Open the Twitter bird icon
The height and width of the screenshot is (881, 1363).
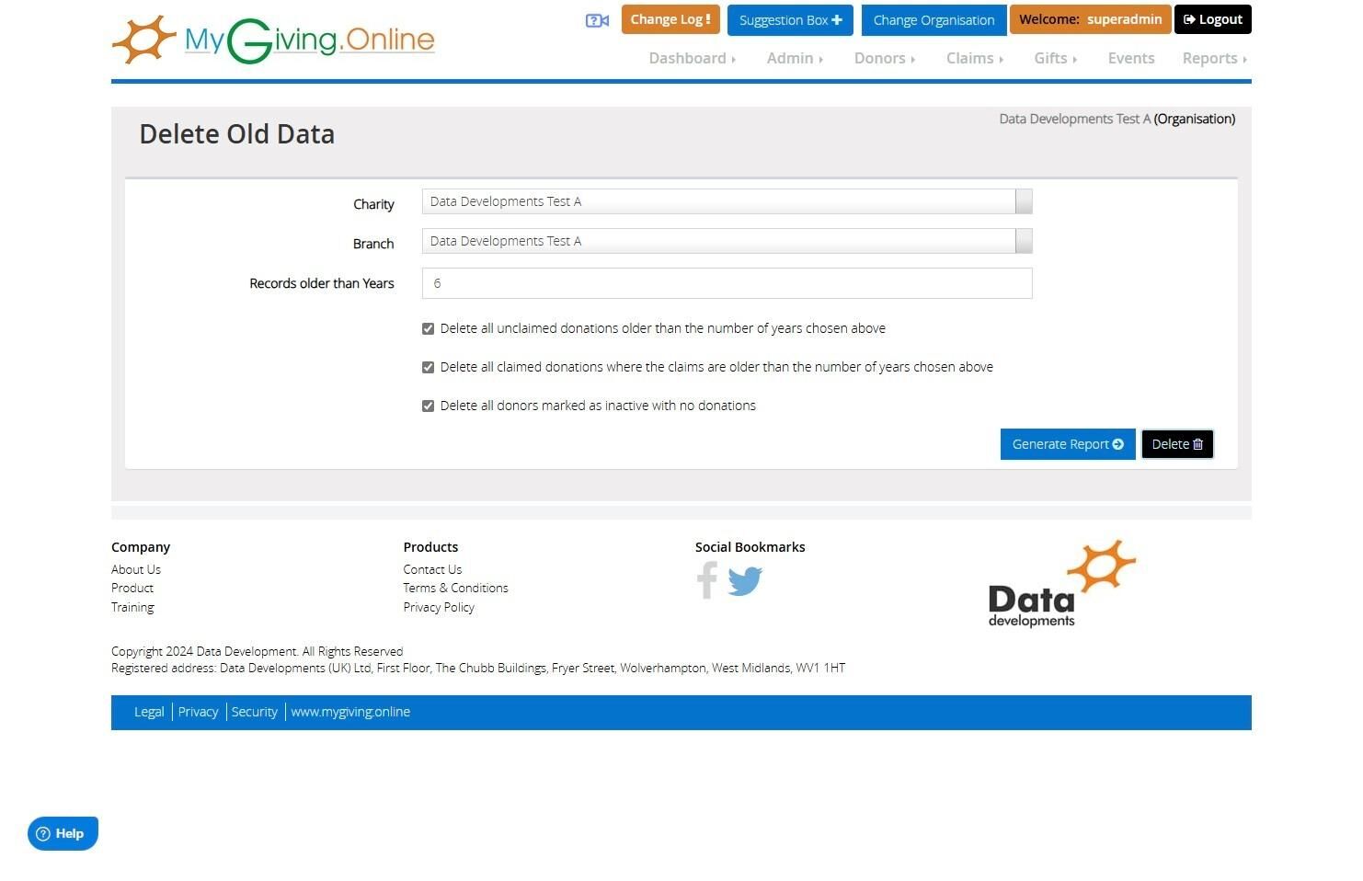pyautogui.click(x=745, y=581)
